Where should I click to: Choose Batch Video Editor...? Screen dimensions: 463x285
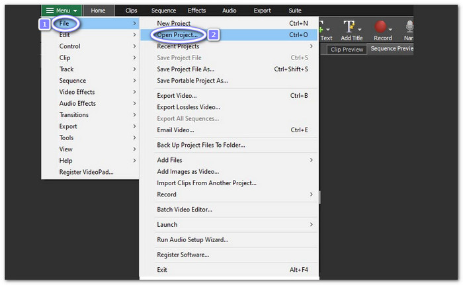pos(229,210)
